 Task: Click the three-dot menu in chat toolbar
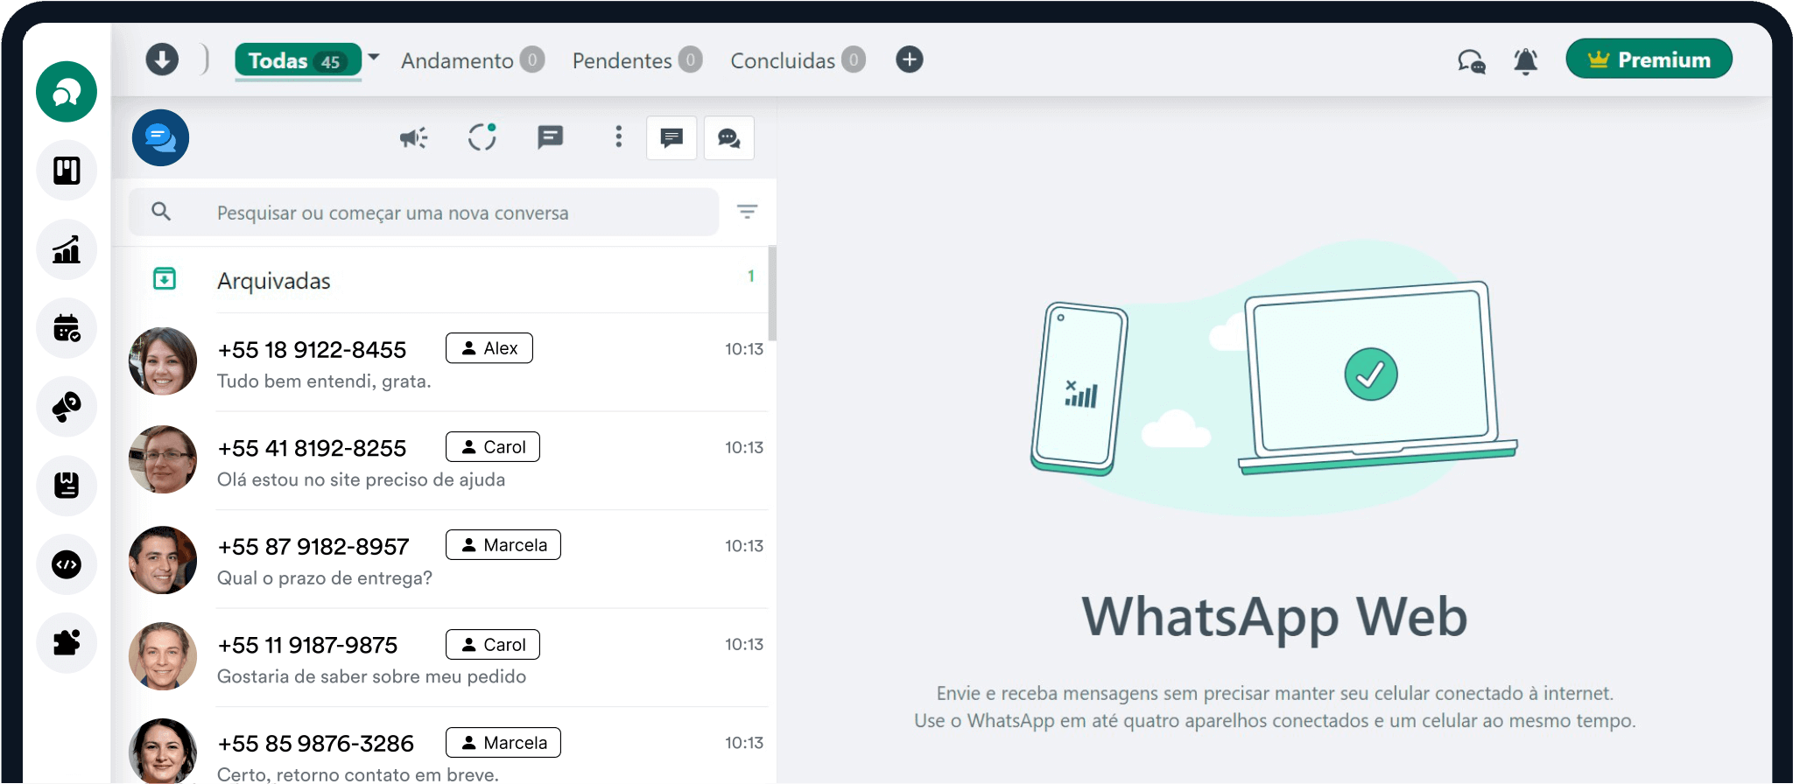(x=618, y=136)
